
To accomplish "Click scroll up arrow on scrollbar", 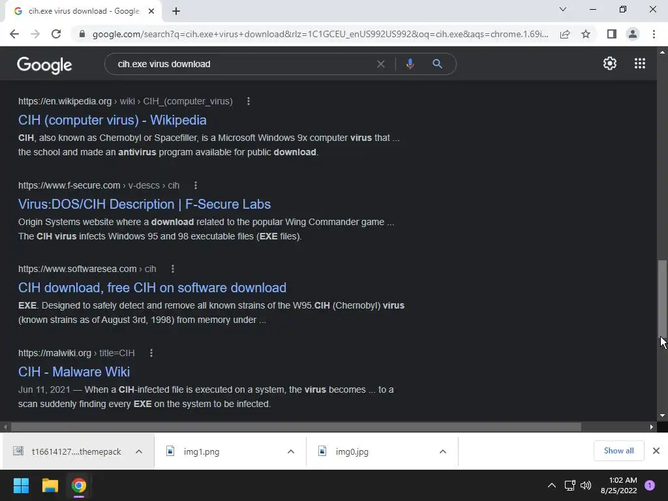I will (662, 52).
